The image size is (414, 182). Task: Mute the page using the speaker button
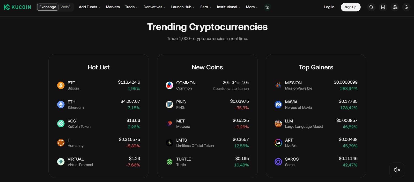(397, 170)
